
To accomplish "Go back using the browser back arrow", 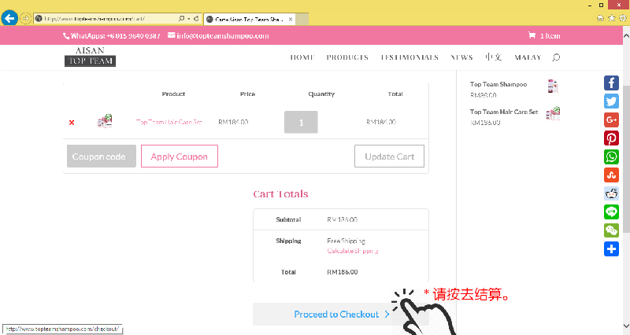I will [x=10, y=17].
